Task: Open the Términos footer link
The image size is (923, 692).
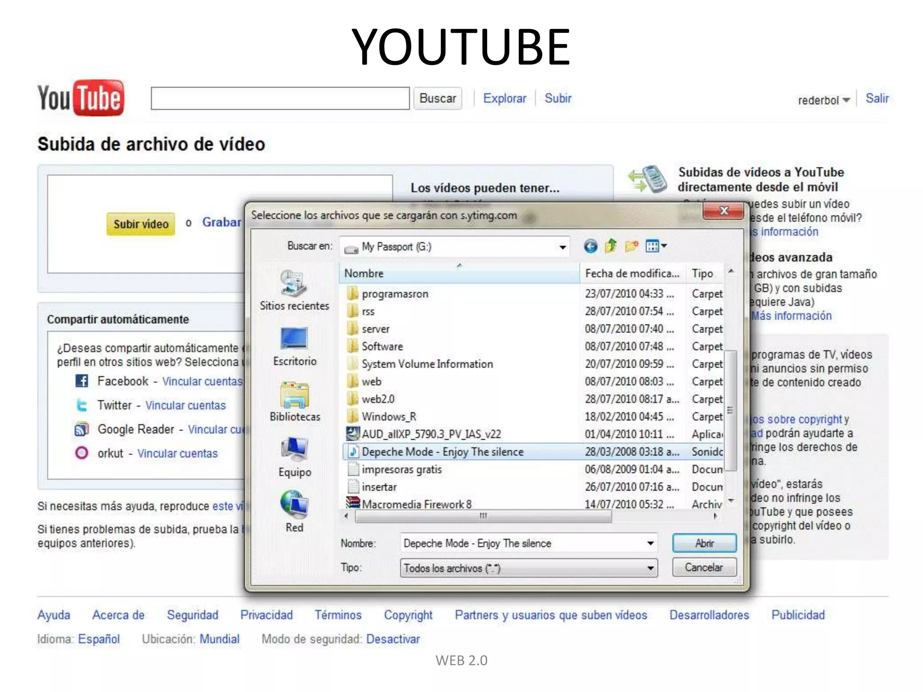Action: [338, 615]
